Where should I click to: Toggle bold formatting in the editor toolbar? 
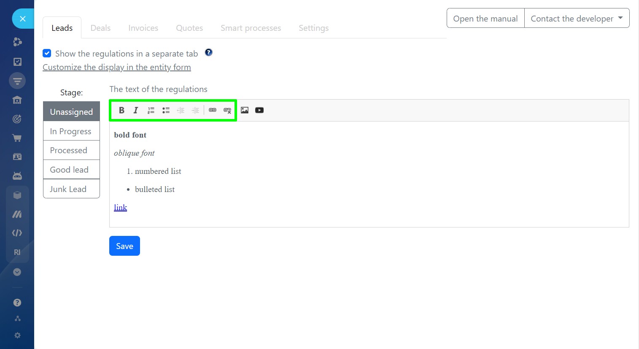121,110
